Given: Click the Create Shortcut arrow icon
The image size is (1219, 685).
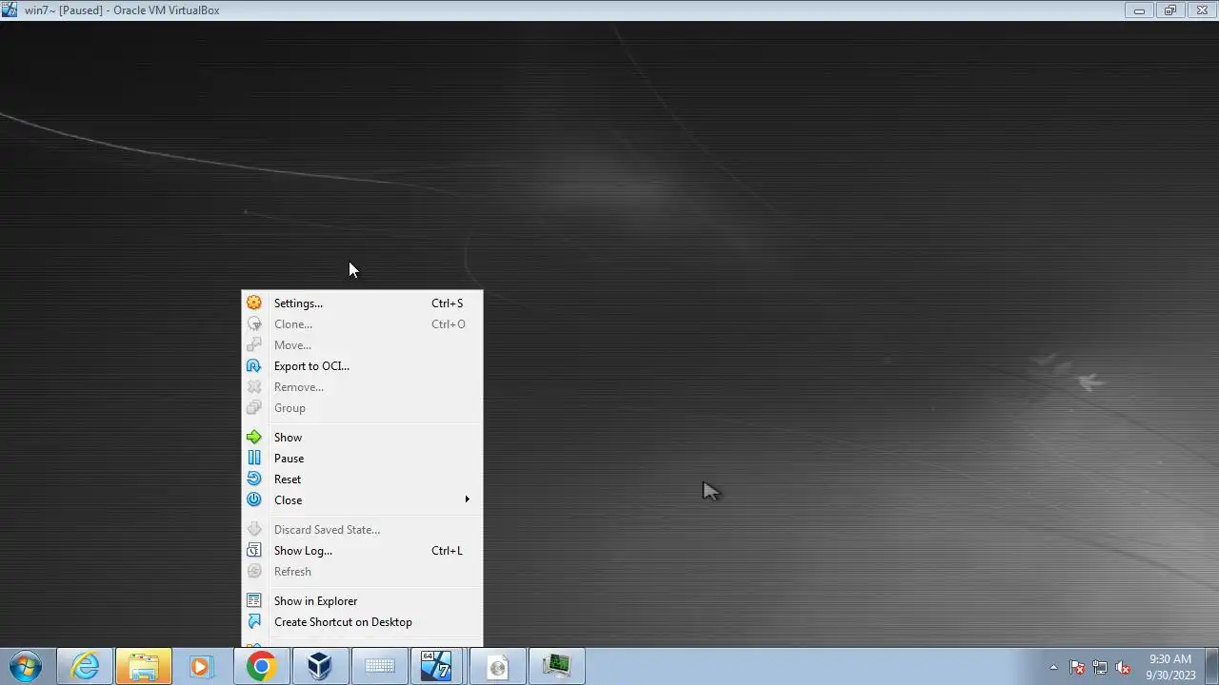Looking at the screenshot, I should click(254, 622).
